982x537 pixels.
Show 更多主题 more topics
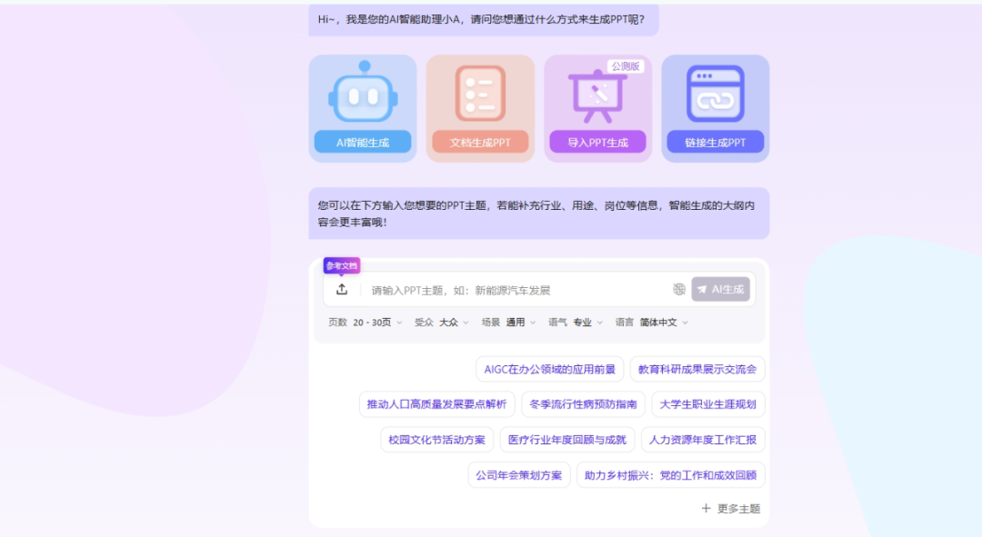coord(731,508)
